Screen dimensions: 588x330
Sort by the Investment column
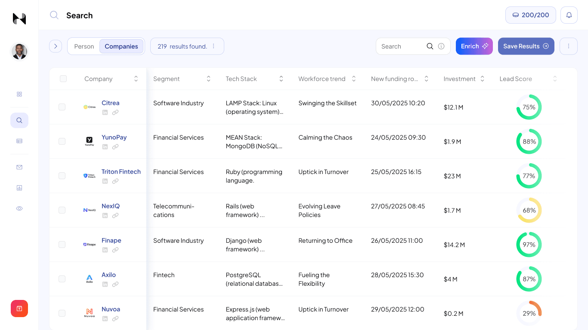point(482,79)
